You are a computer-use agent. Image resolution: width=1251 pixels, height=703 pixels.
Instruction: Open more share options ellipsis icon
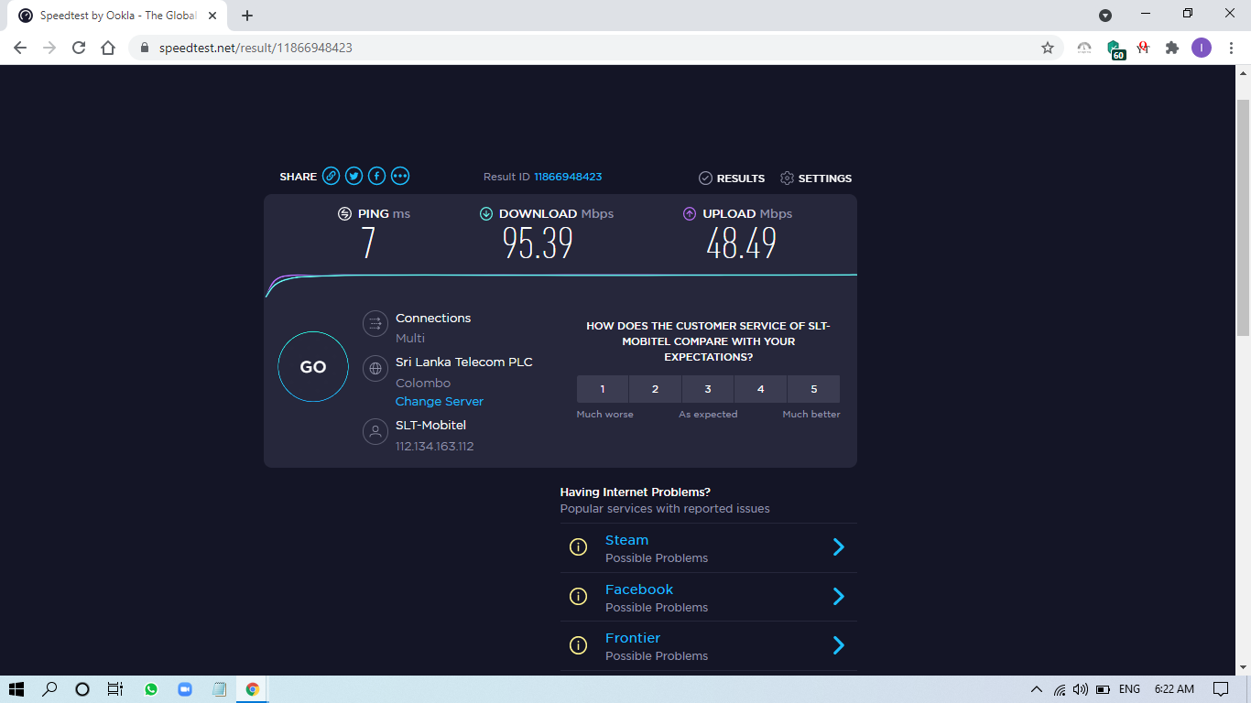(400, 177)
